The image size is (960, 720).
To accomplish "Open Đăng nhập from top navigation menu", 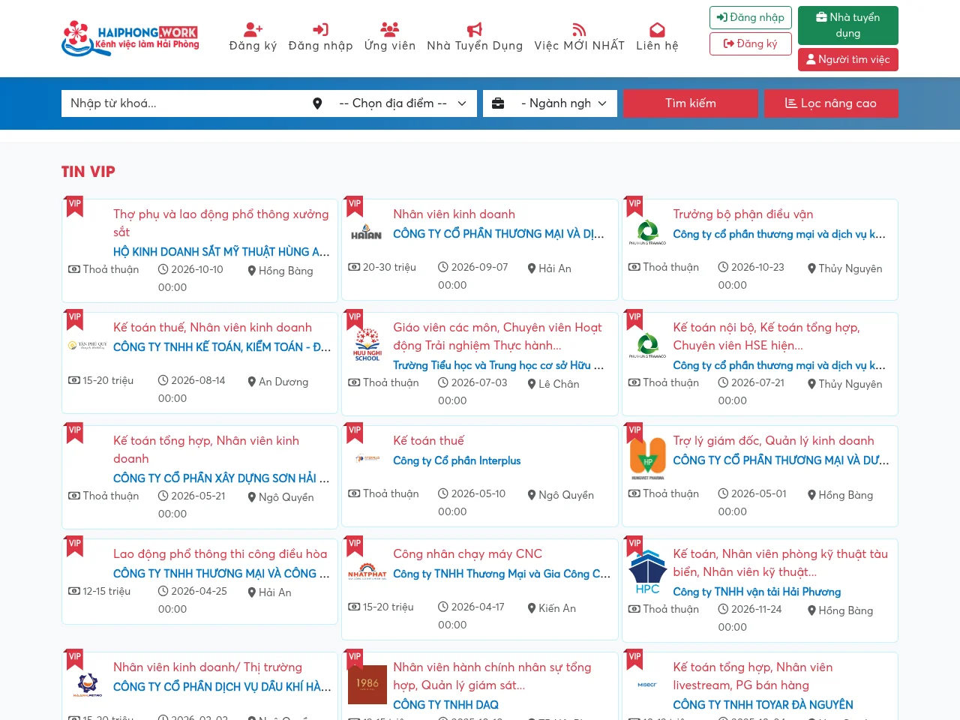I will (x=320, y=37).
